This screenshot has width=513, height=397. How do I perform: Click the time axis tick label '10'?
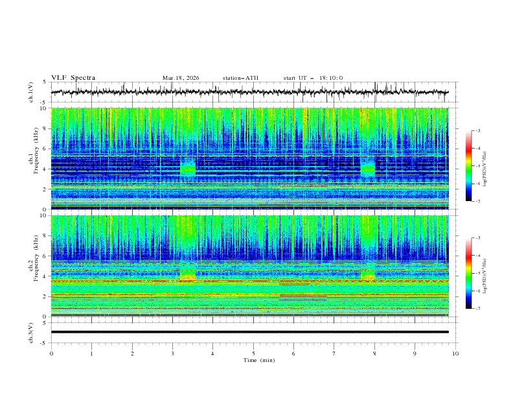pos(455,354)
